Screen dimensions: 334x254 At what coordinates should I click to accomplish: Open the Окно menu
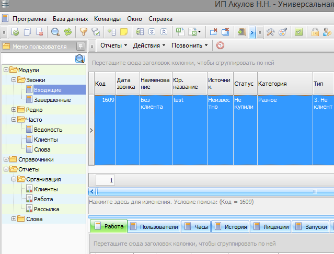[135, 19]
